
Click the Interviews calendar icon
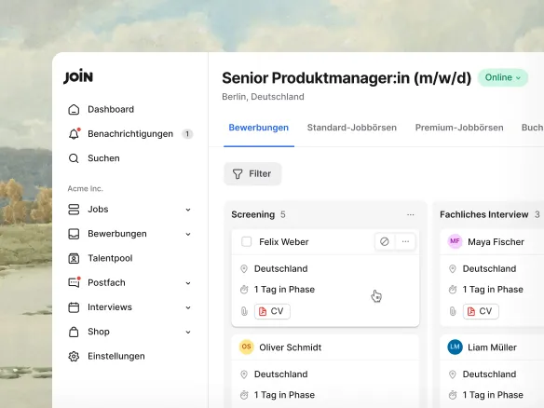coord(74,307)
